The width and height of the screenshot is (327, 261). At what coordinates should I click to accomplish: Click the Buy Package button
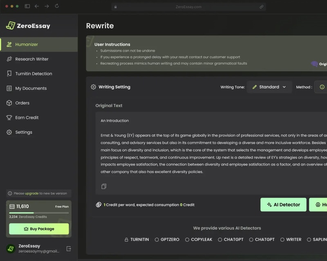coord(39,229)
